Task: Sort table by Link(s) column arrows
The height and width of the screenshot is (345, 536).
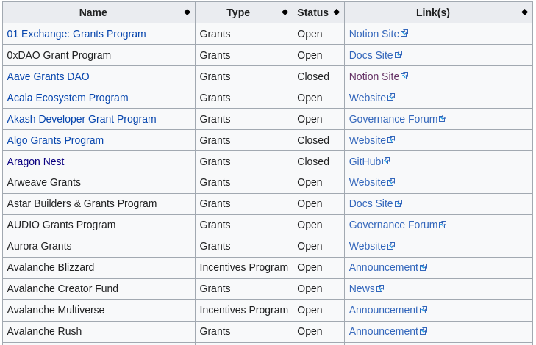Action: 525,12
